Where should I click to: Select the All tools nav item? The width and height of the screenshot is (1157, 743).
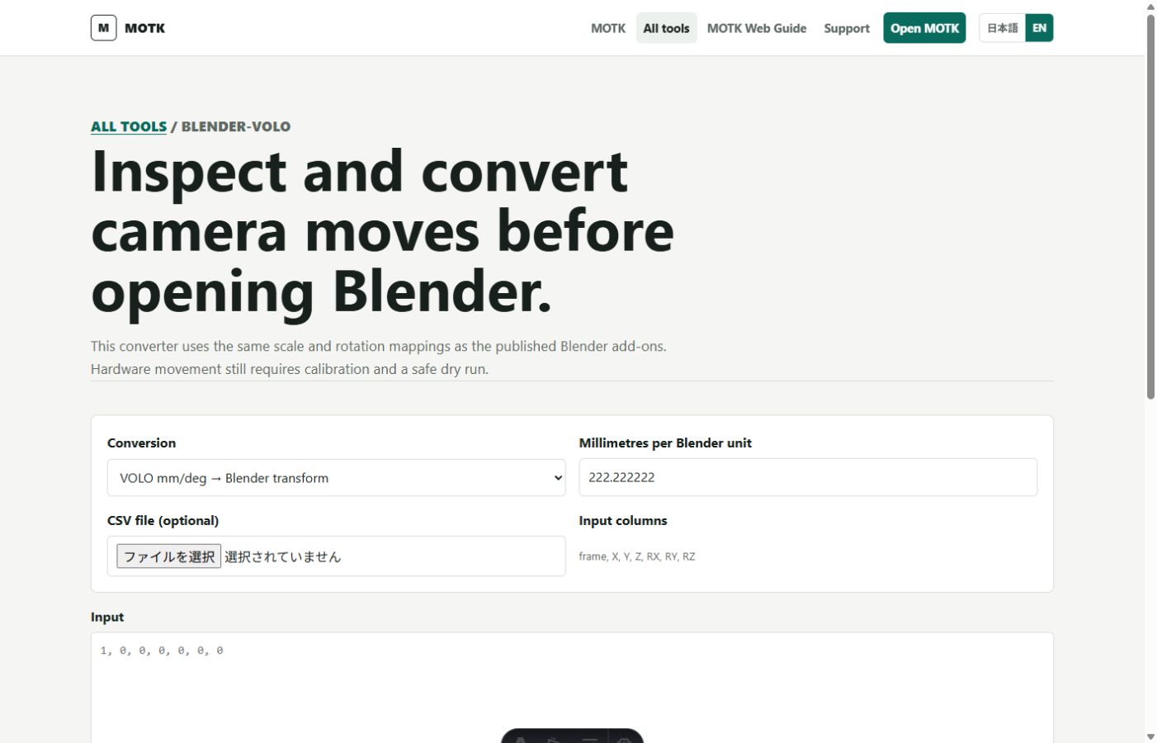click(666, 28)
